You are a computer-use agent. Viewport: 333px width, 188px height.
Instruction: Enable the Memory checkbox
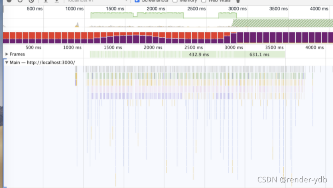pos(175,1)
